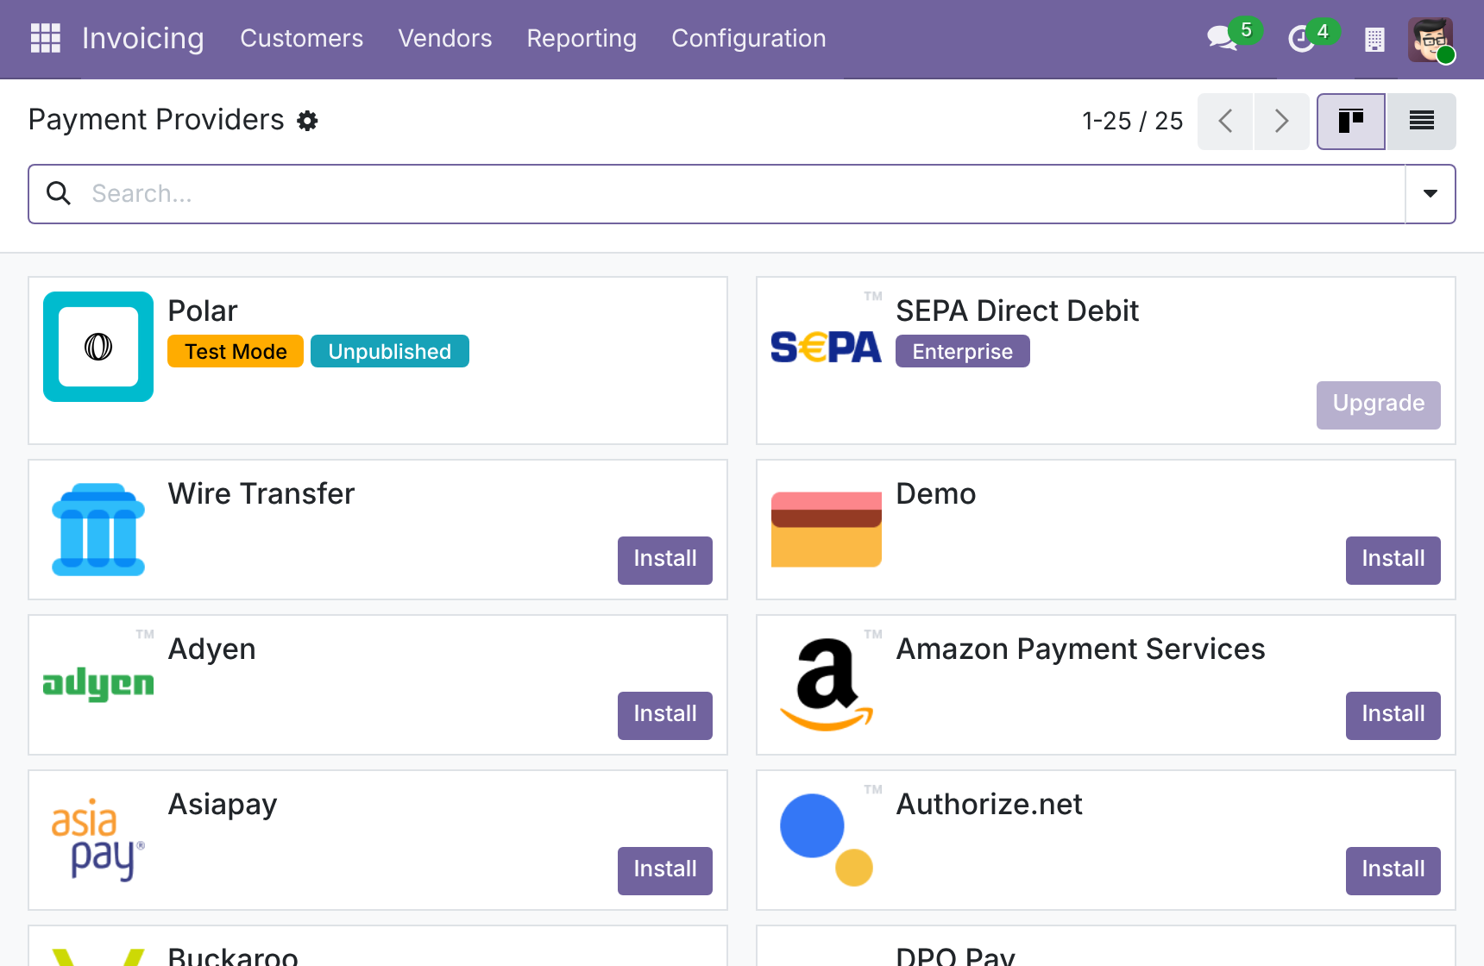Install the Adyen provider
Image resolution: width=1484 pixels, height=966 pixels.
665,716
